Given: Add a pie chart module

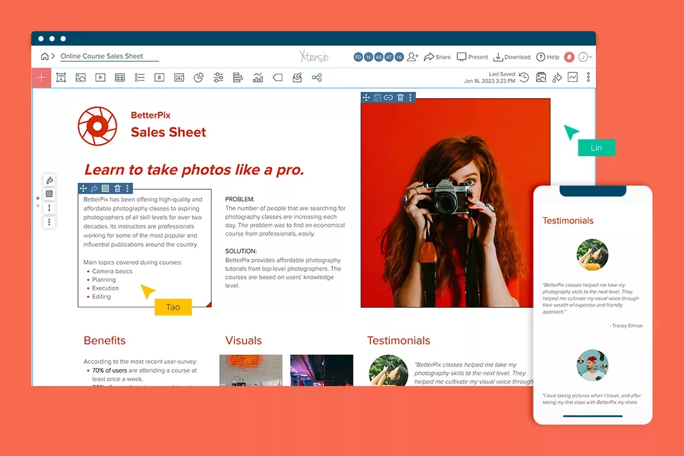Looking at the screenshot, I should coord(199,77).
